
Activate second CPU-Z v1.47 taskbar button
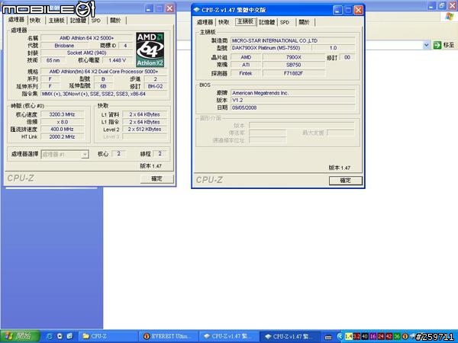point(289,336)
